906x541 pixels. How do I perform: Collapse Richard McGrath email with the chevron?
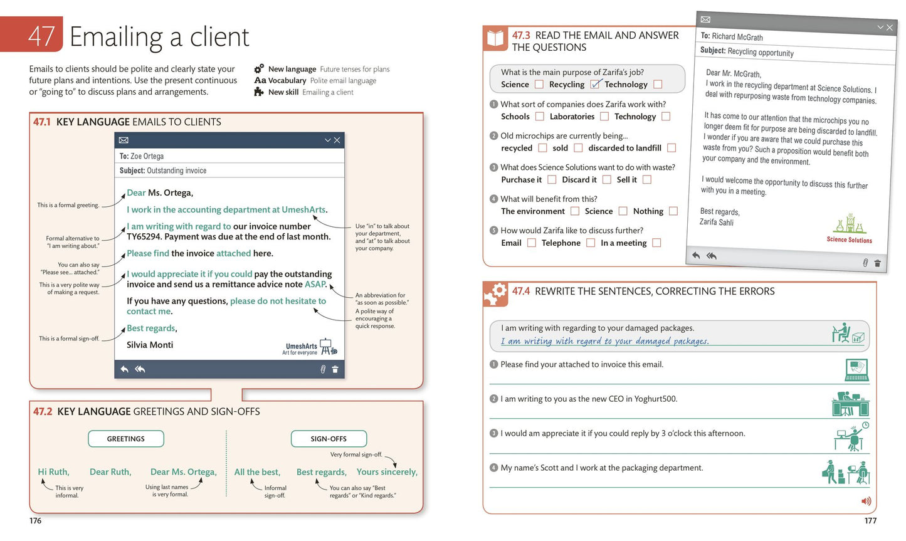click(x=880, y=27)
